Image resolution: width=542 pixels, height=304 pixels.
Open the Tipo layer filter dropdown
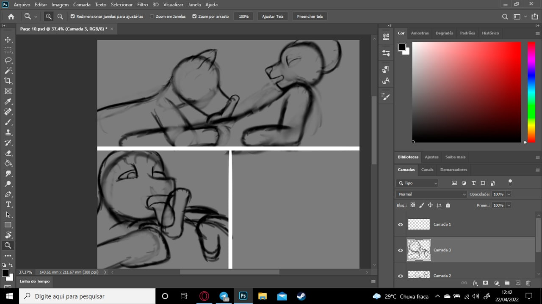point(418,183)
